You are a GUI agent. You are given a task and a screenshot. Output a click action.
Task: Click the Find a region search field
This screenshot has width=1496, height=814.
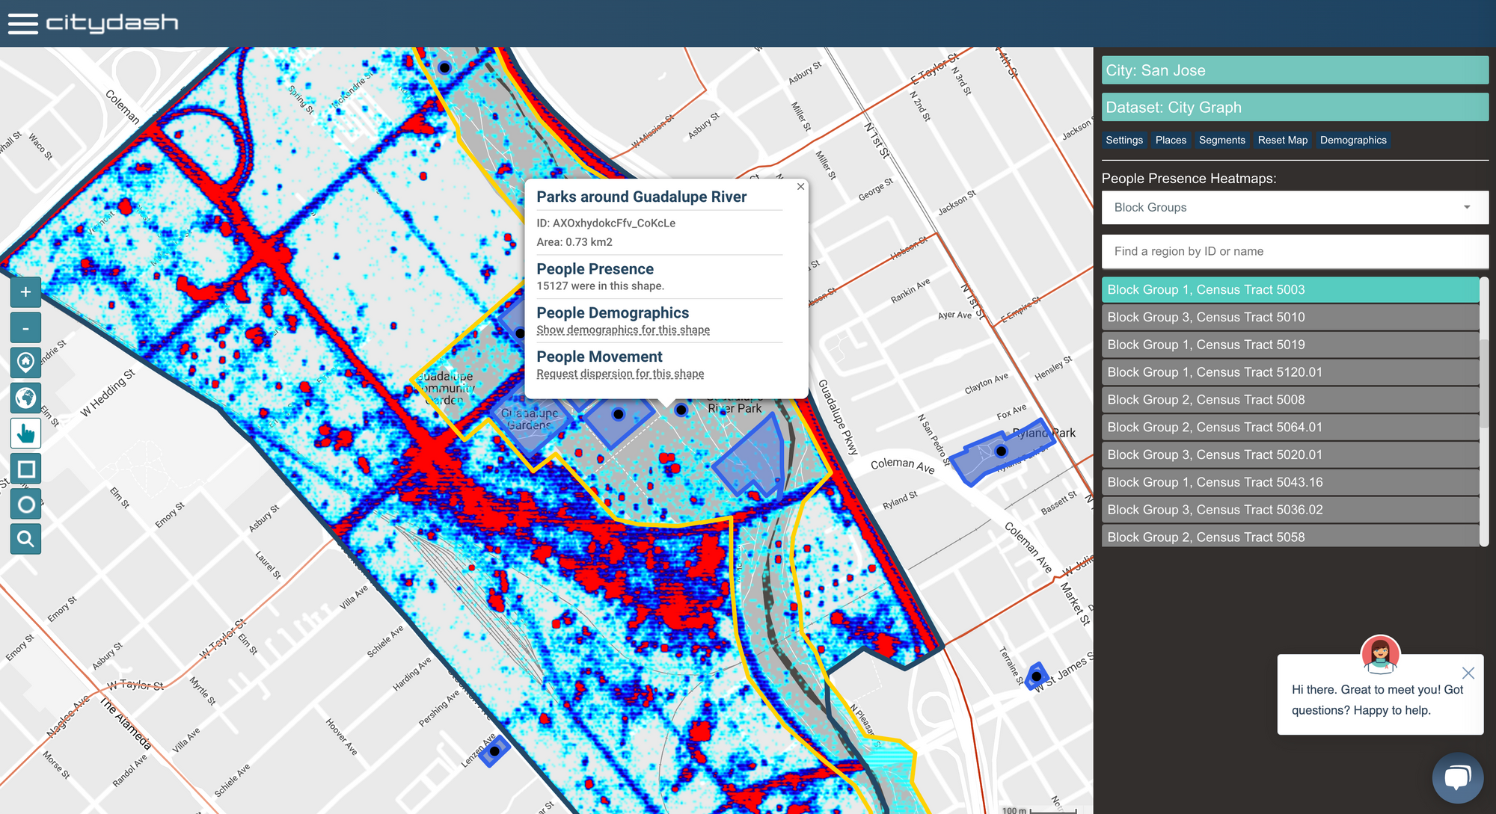click(1294, 251)
